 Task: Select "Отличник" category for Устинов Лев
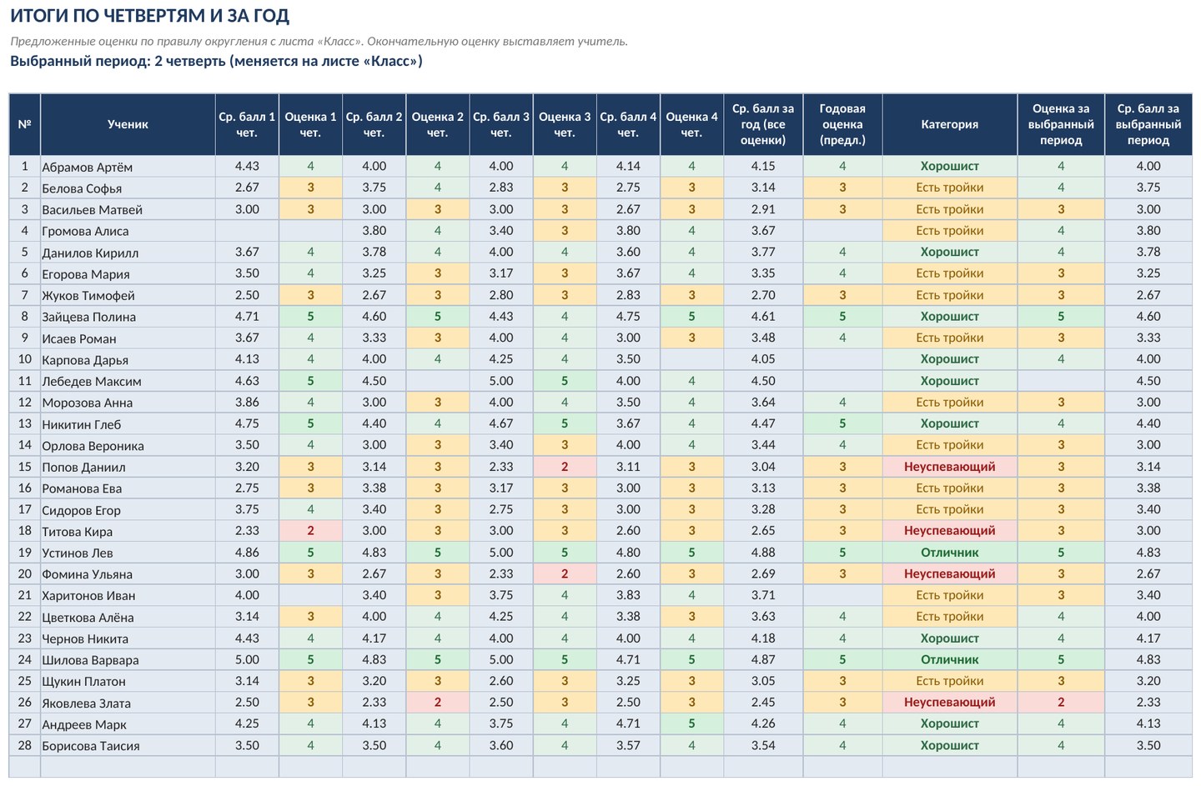point(950,553)
